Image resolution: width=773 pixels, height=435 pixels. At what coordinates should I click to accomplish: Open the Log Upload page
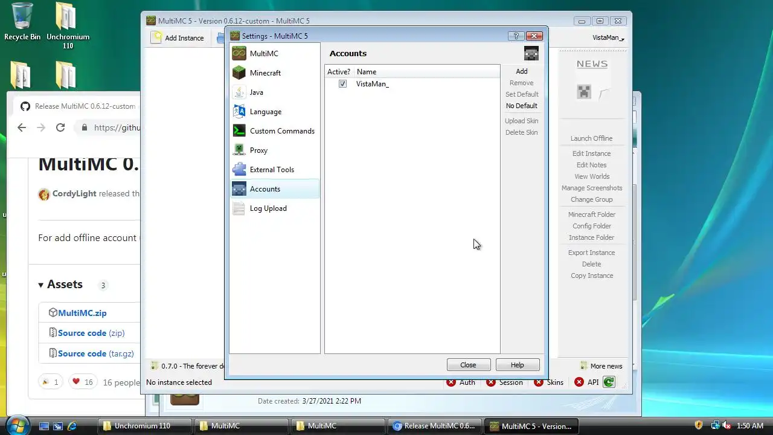[275, 208]
